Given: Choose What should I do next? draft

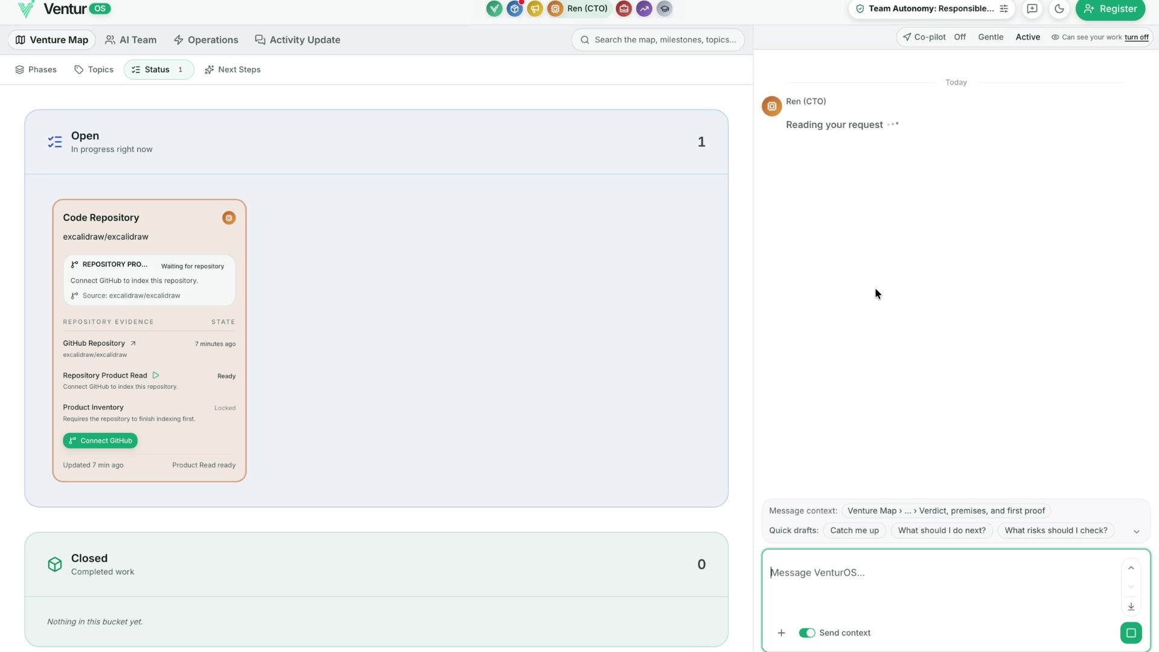Looking at the screenshot, I should coord(942,531).
